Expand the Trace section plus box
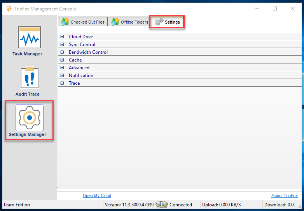This screenshot has width=304, height=211. click(x=62, y=83)
